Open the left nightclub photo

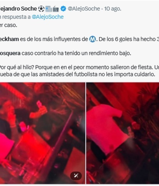(x=43, y=133)
